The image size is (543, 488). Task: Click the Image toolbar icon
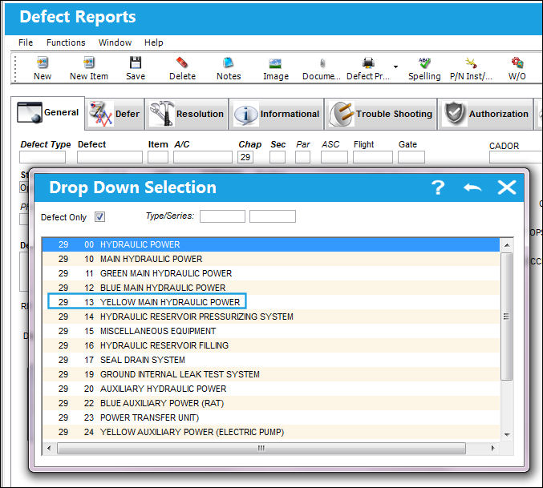tap(276, 63)
